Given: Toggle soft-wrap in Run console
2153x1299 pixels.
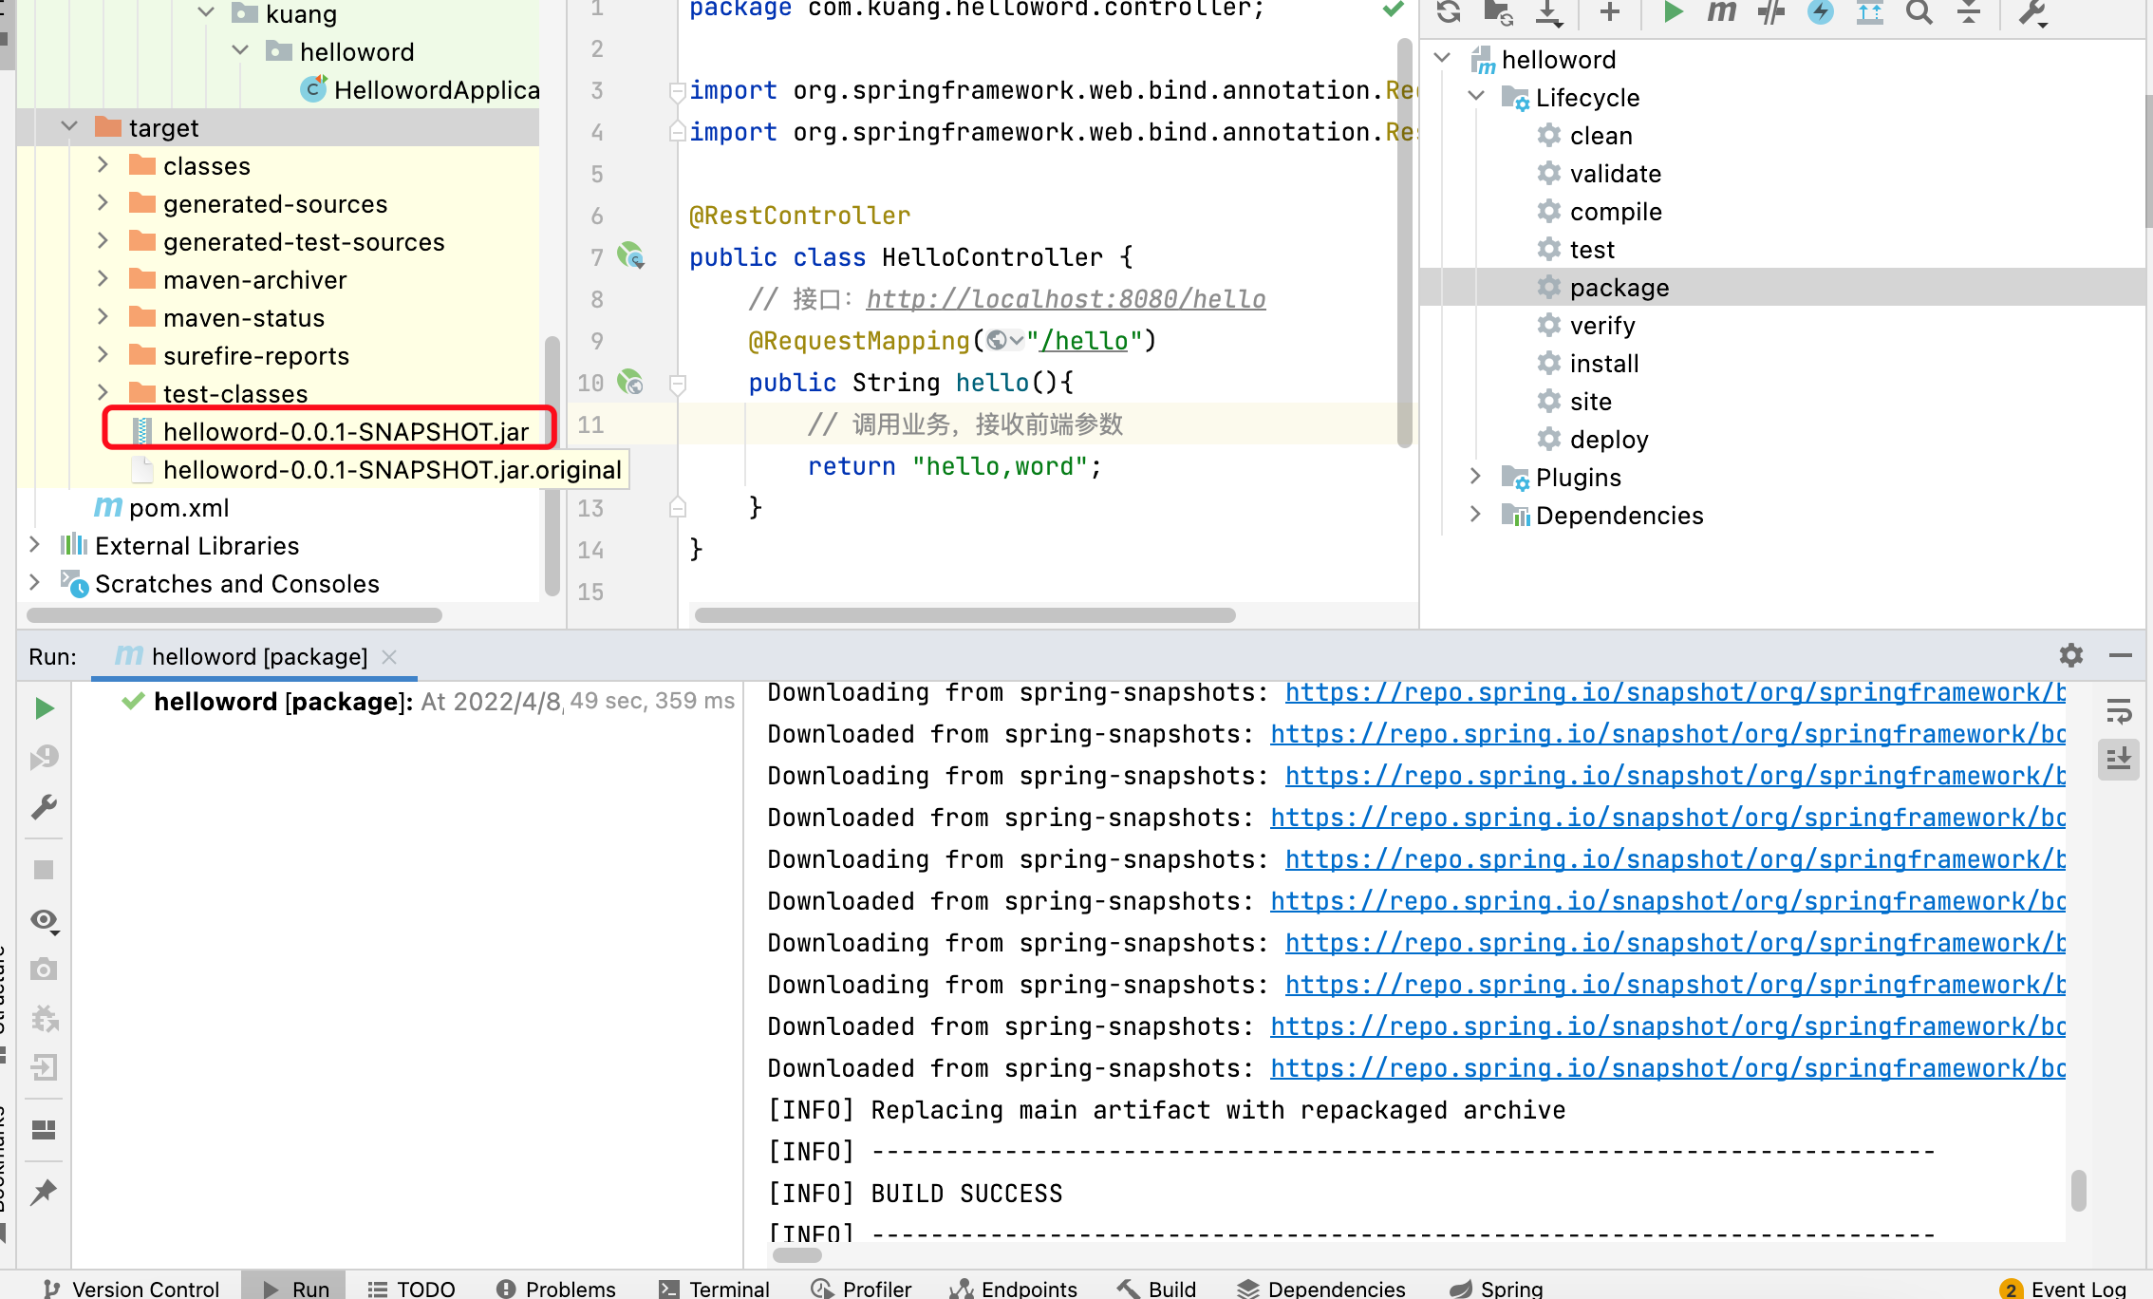Looking at the screenshot, I should (x=2118, y=710).
